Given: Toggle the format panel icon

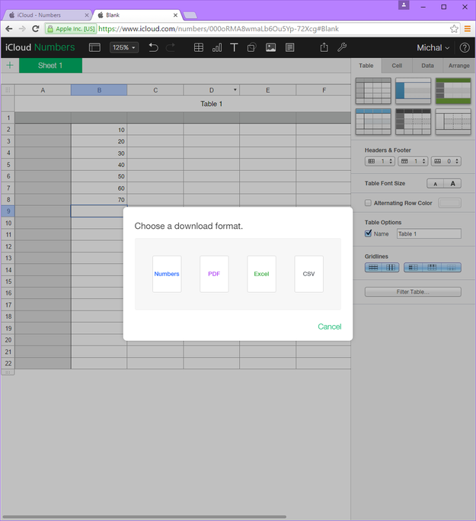Looking at the screenshot, I should [290, 47].
